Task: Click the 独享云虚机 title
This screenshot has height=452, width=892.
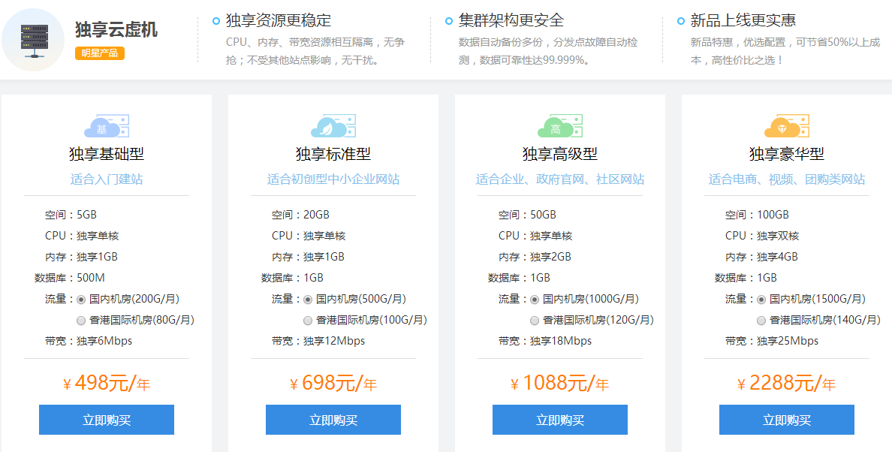Action: (x=116, y=29)
